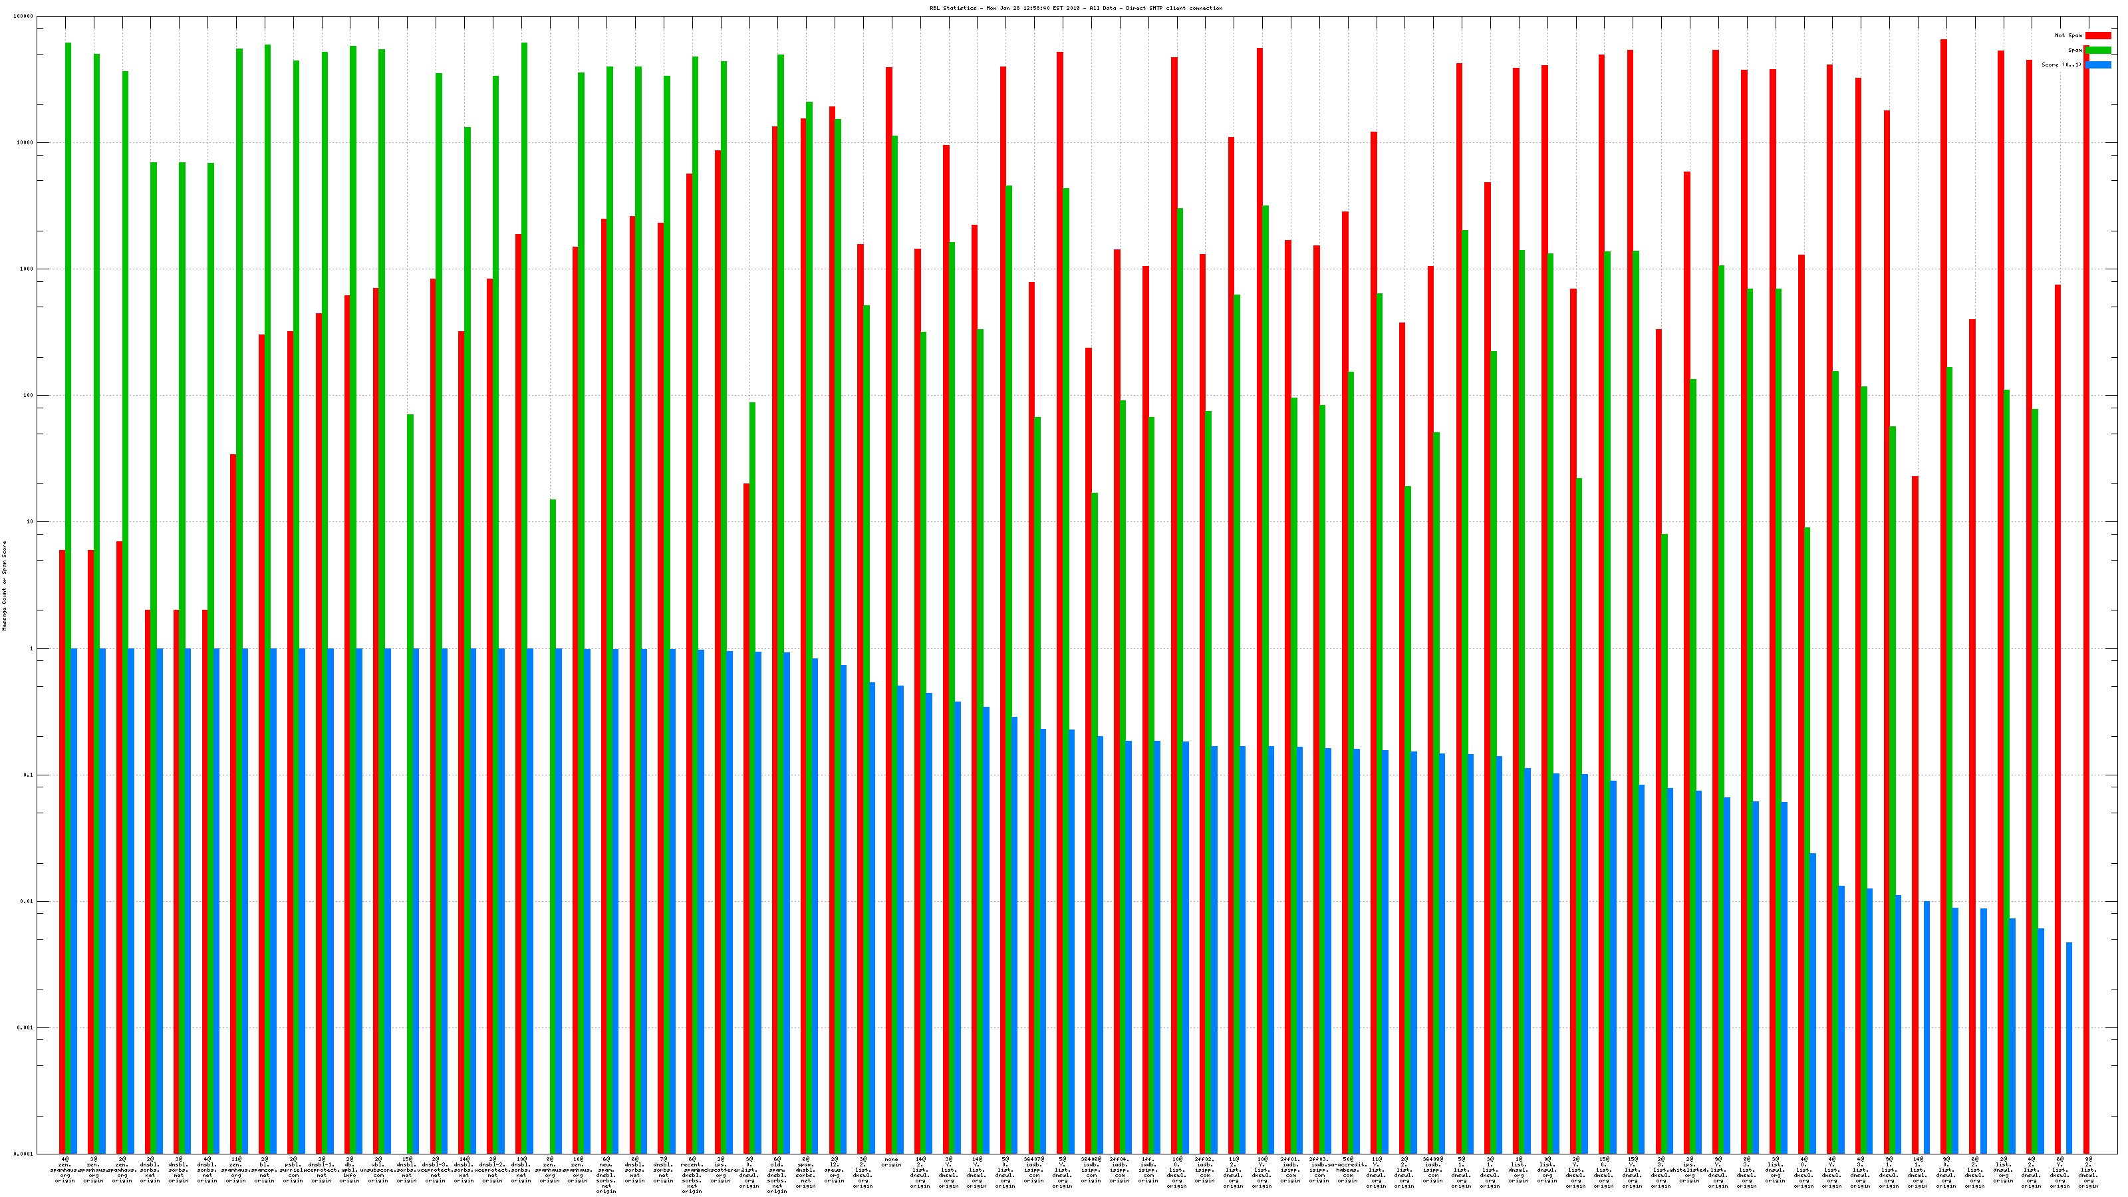Click the 'Message Count or Spam Score' axis label
The image size is (2128, 1197).
pyautogui.click(x=4, y=586)
